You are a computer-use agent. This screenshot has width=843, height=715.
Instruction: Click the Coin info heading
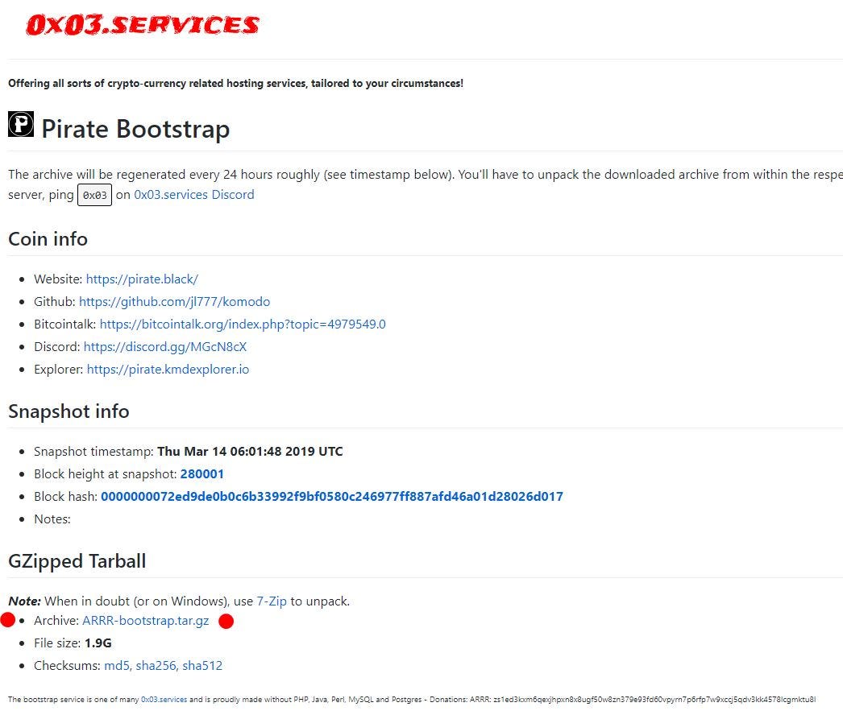(x=48, y=239)
